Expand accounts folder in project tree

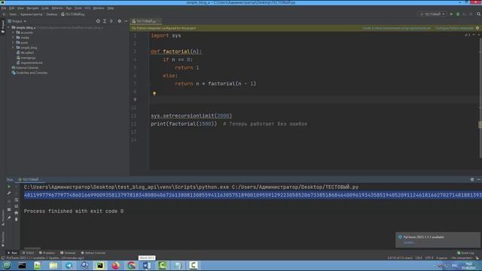(x=14, y=32)
